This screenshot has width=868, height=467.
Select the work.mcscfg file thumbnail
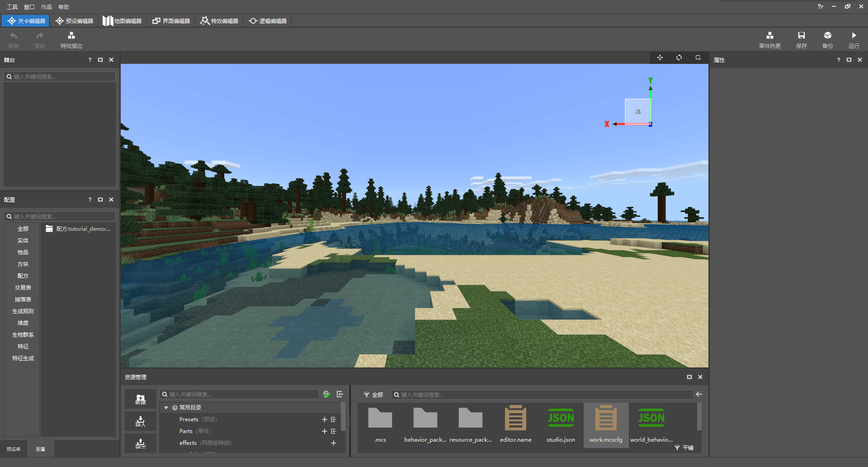(606, 424)
